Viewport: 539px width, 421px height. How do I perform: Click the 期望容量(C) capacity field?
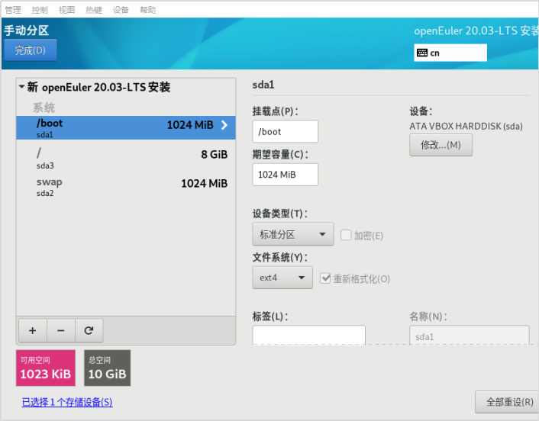285,175
